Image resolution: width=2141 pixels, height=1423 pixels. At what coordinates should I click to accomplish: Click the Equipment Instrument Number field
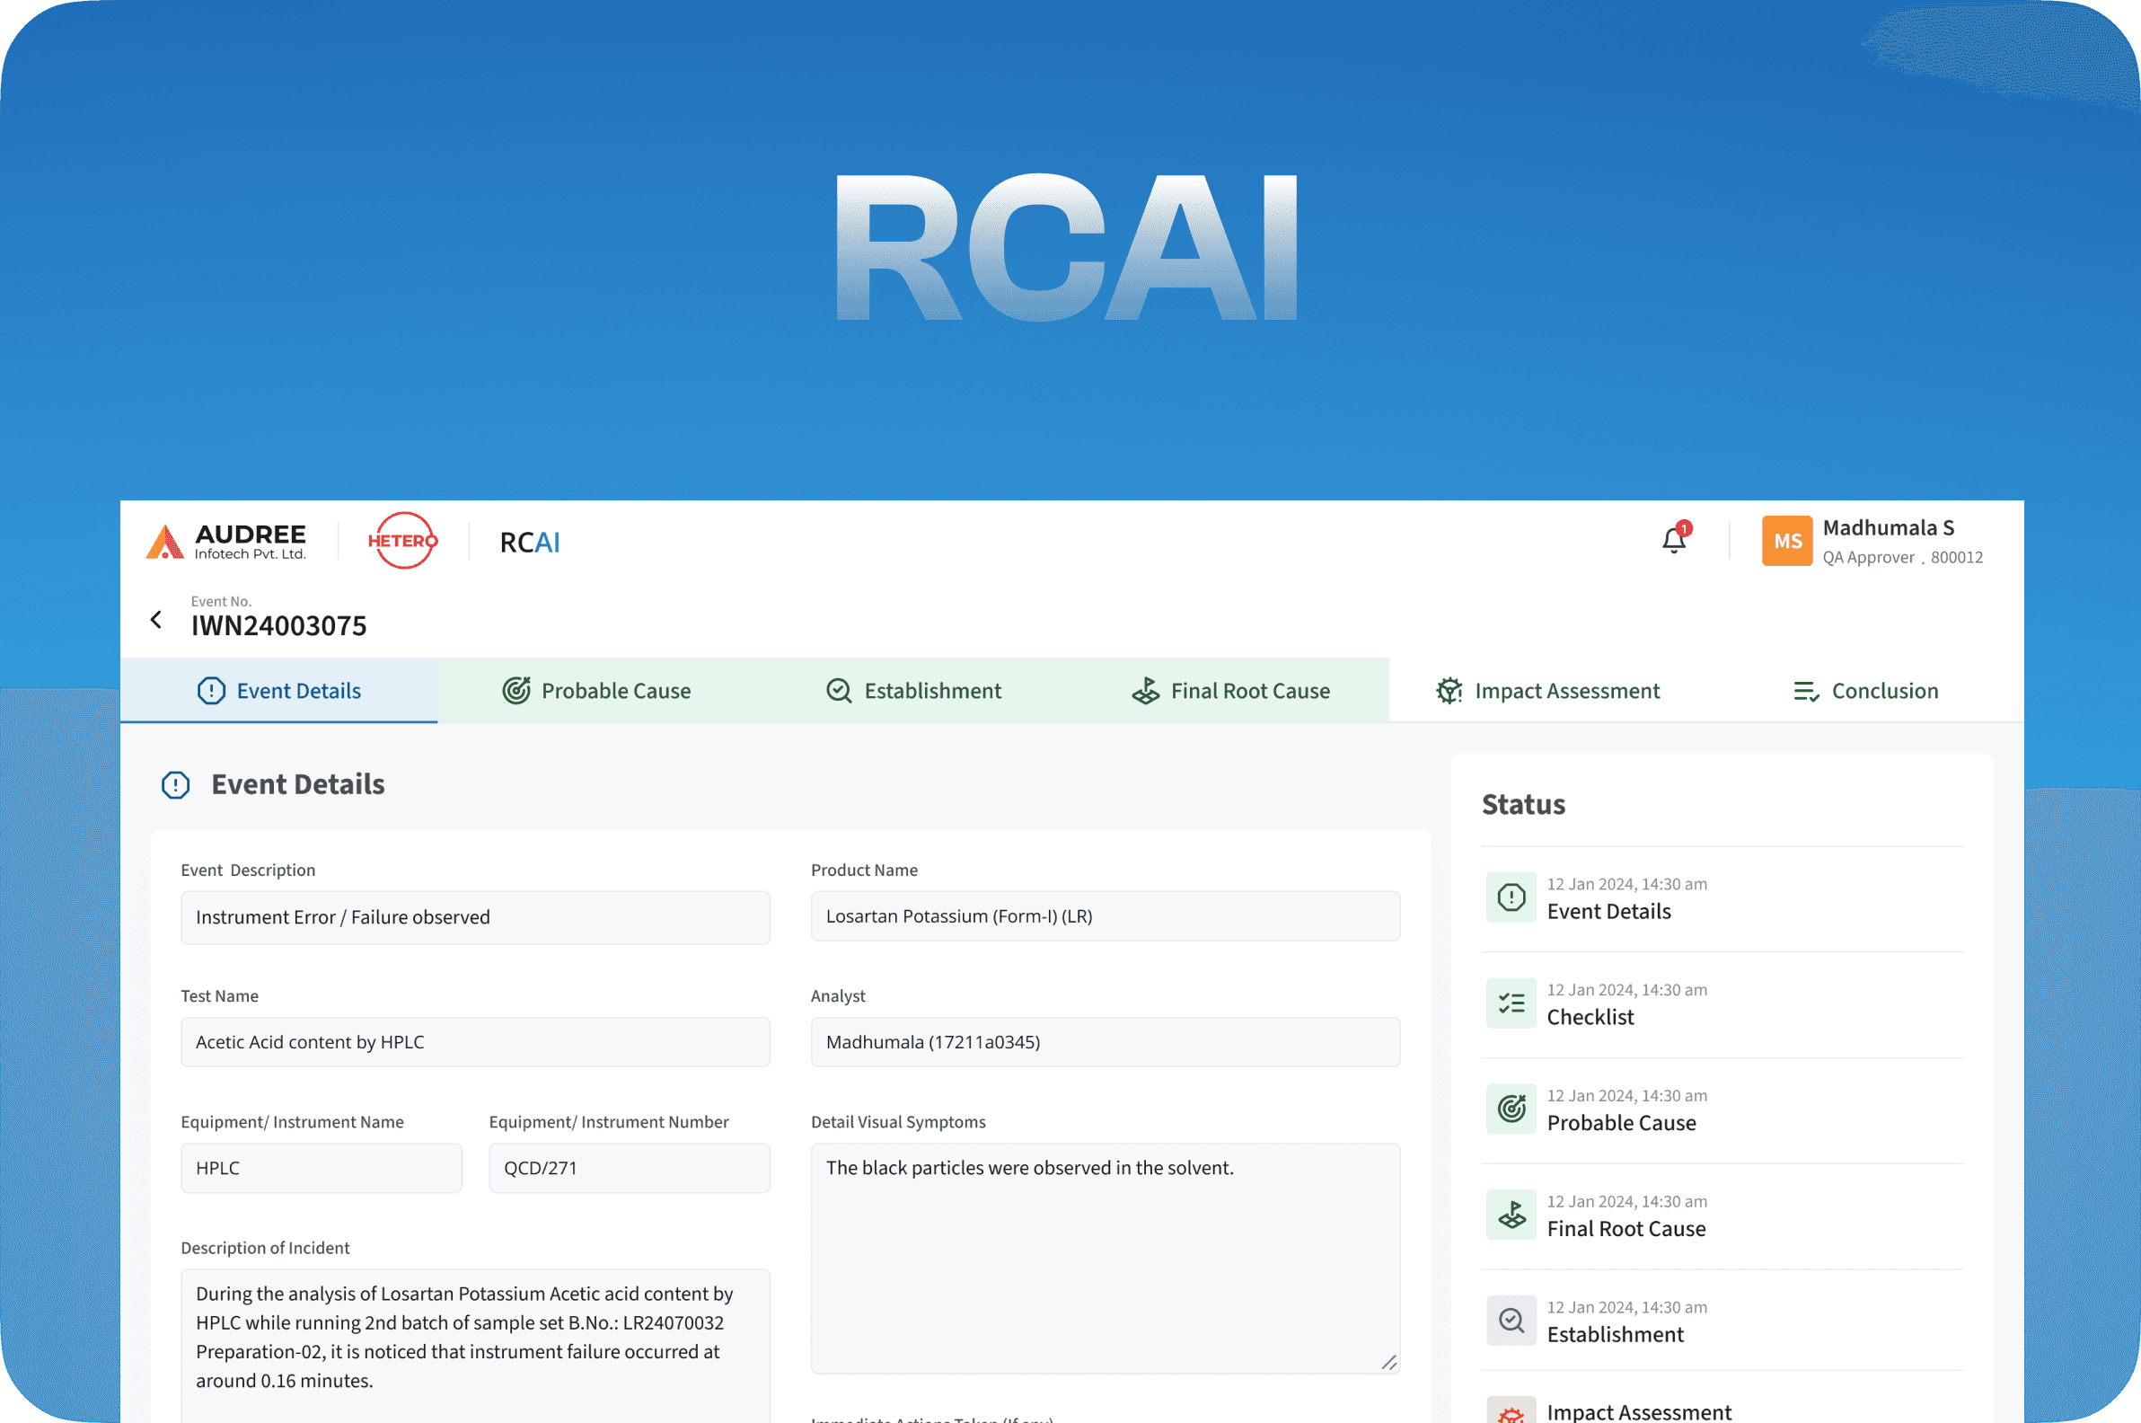630,1168
